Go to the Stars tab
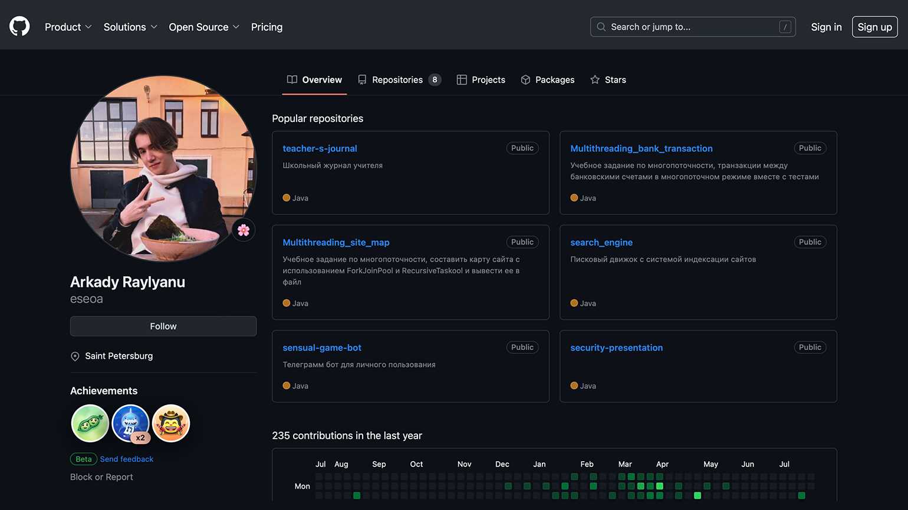The width and height of the screenshot is (908, 510). click(608, 80)
